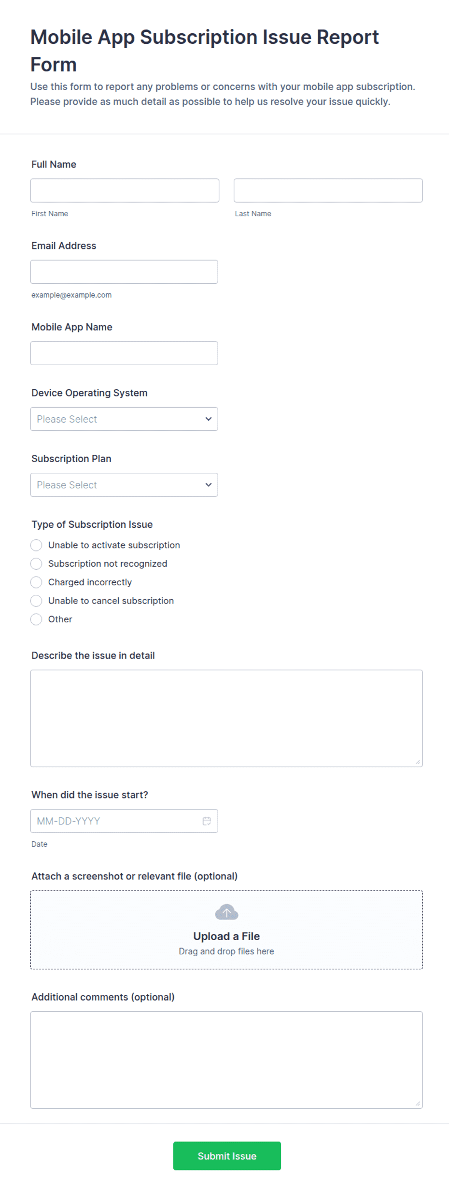Click the MM-DD-YYYY date input
Viewport: 449px width, 1194px height.
click(x=124, y=821)
